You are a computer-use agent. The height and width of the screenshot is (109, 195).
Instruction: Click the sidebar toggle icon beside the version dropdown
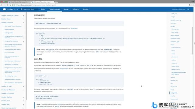point(188,9)
